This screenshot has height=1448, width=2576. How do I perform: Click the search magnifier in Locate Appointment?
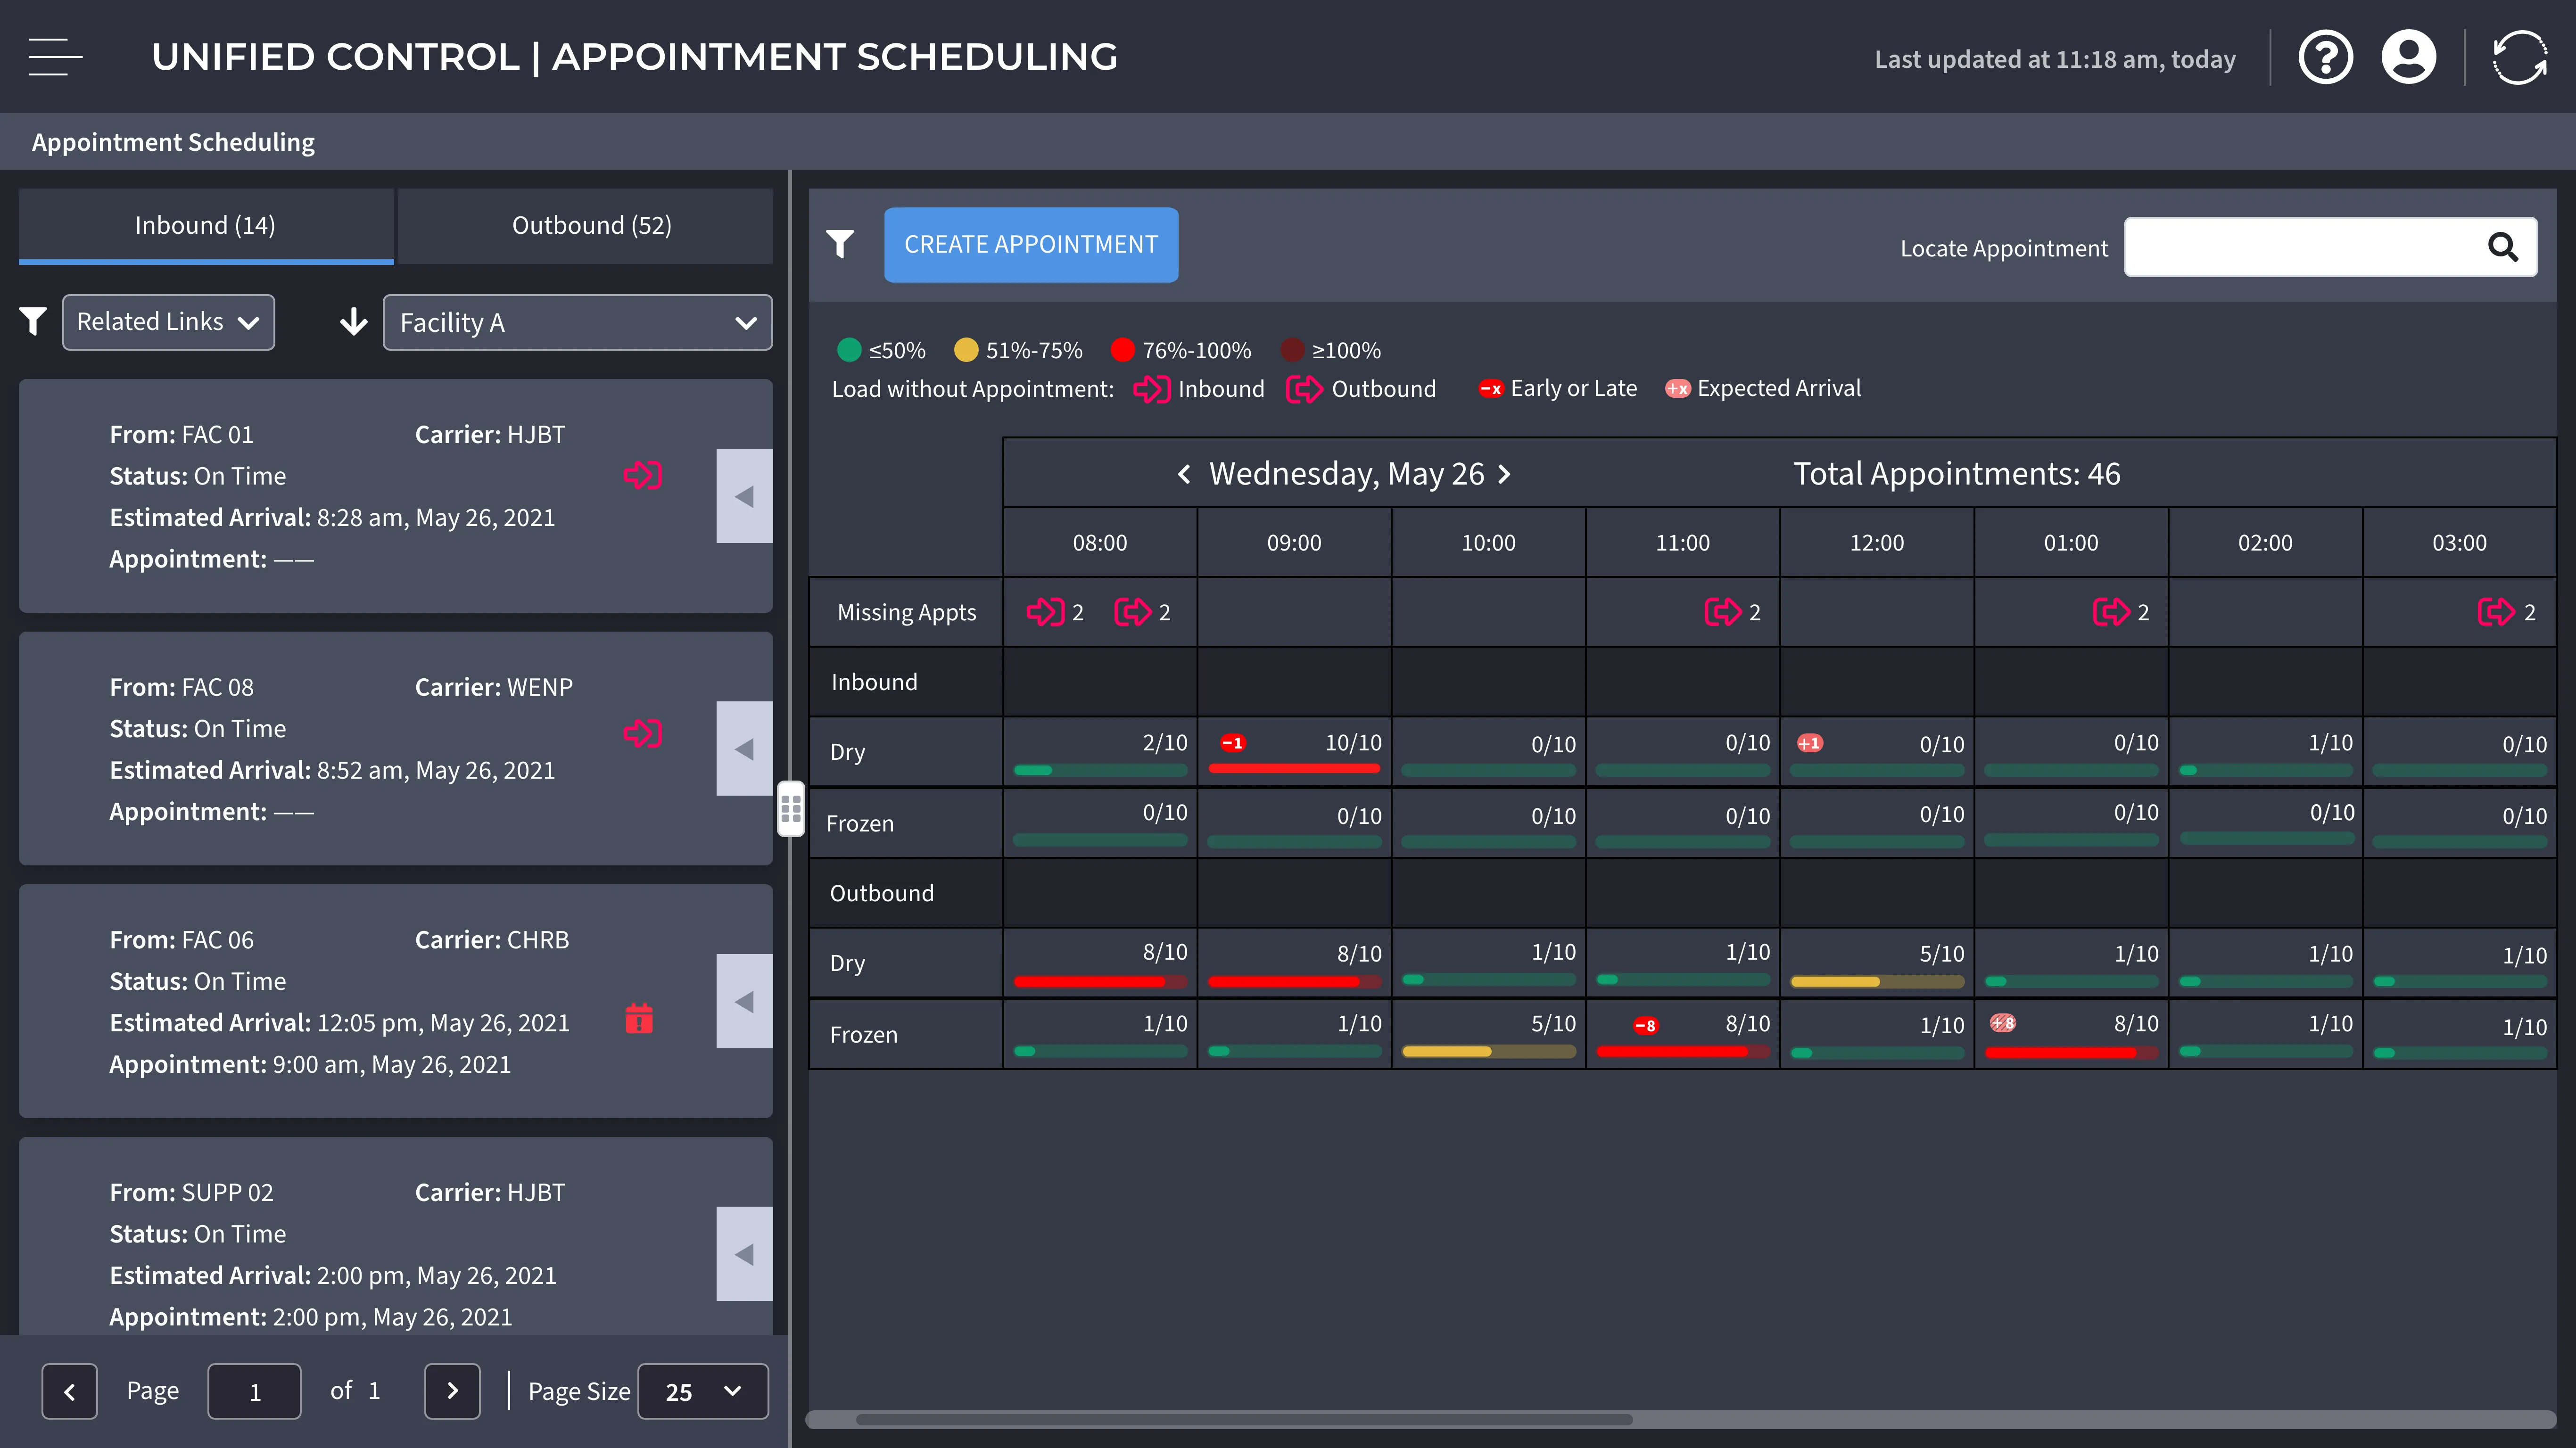tap(2502, 247)
